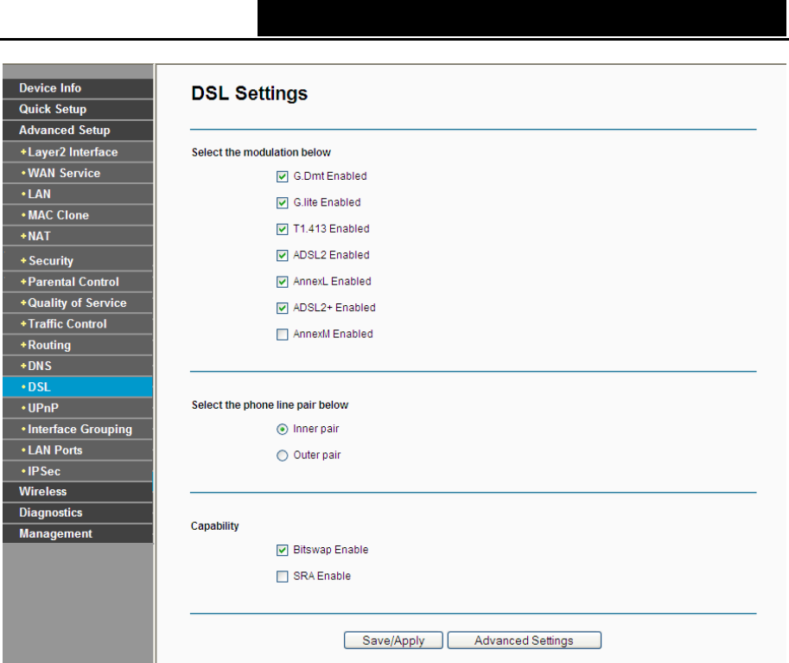This screenshot has width=789, height=663.
Task: Open the WAN Service page
Action: [x=78, y=173]
